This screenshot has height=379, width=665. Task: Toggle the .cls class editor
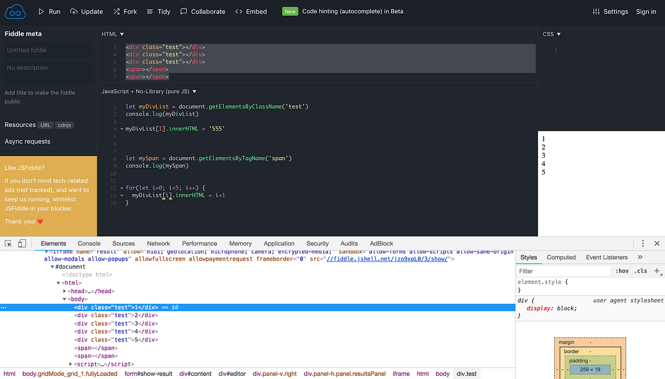click(641, 271)
